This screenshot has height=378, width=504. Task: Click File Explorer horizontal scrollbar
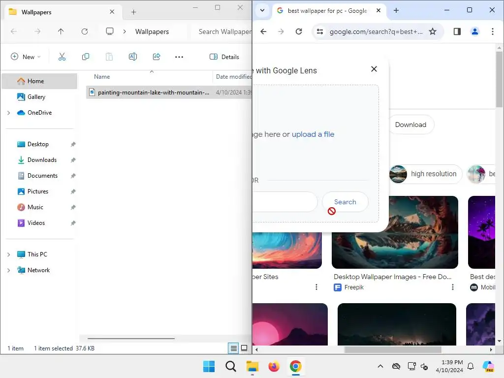131,338
